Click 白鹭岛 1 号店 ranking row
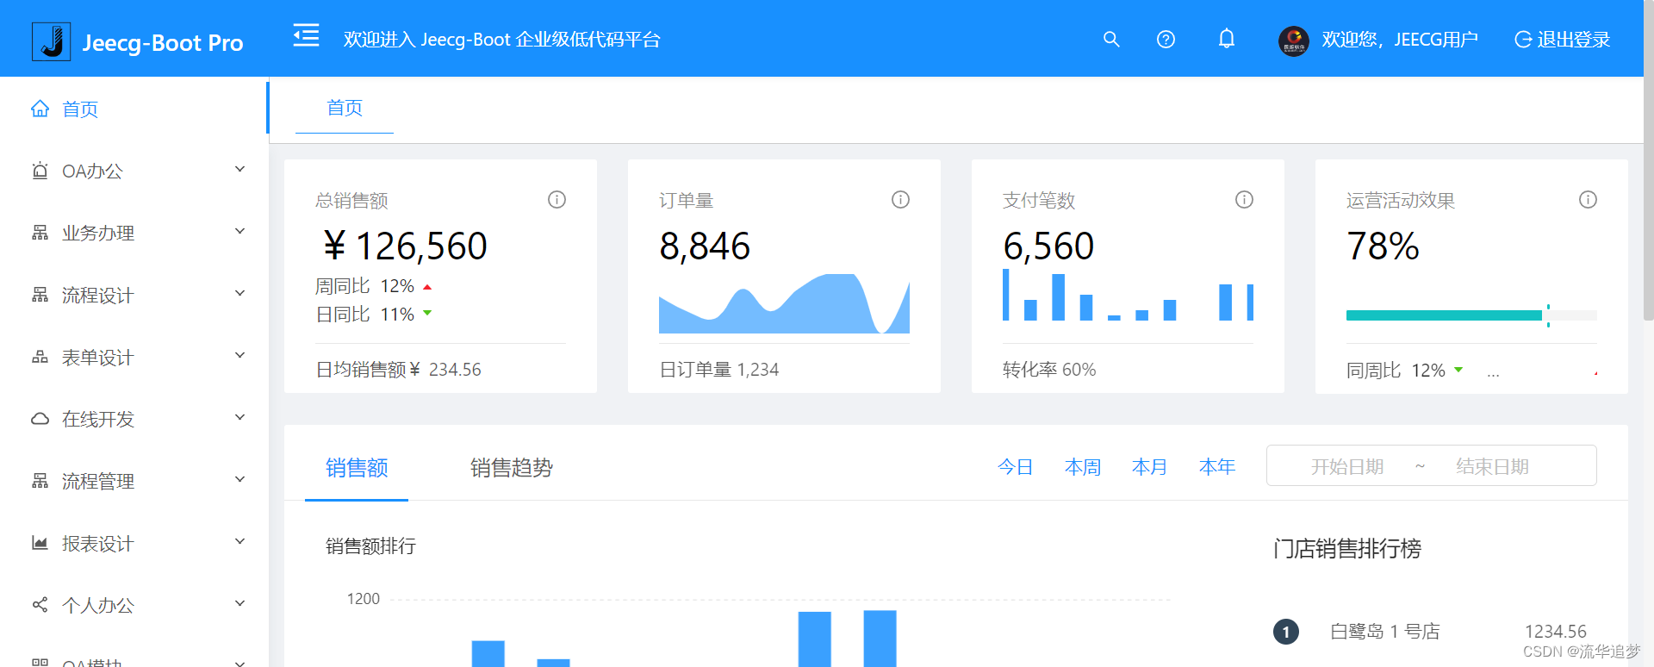The image size is (1654, 667). (1430, 632)
